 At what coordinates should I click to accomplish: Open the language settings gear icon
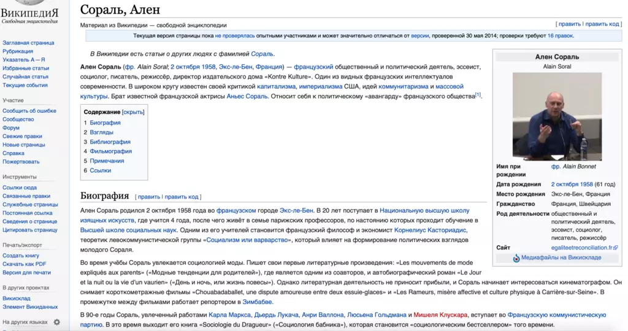(x=57, y=322)
